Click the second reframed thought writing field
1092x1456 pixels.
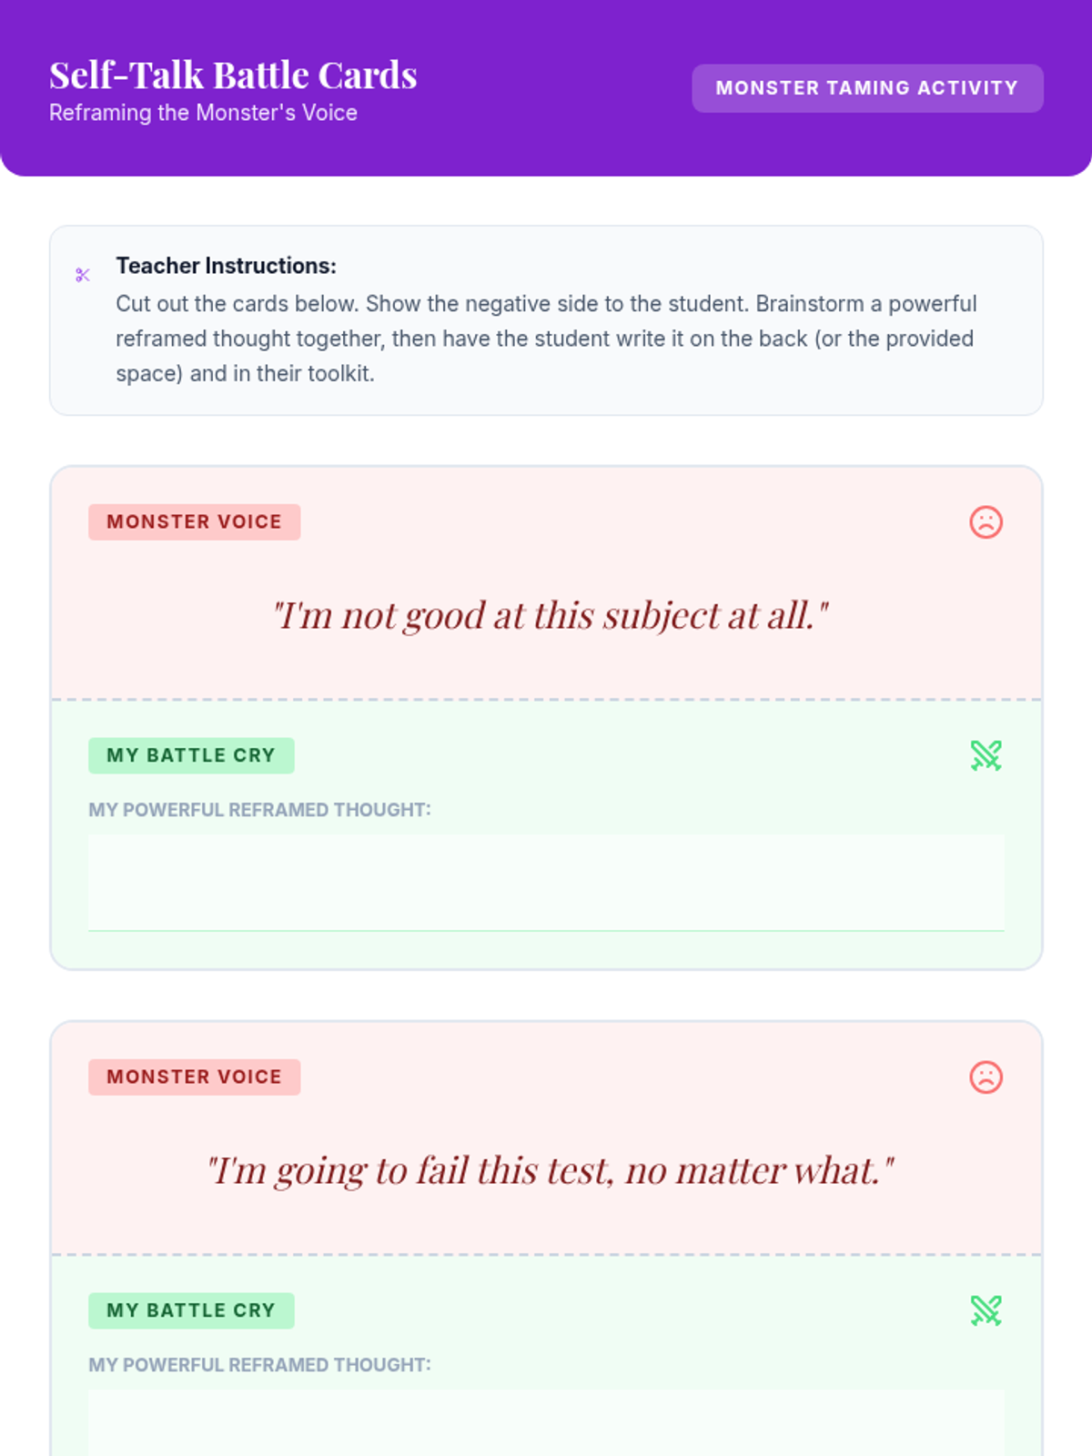546,1424
